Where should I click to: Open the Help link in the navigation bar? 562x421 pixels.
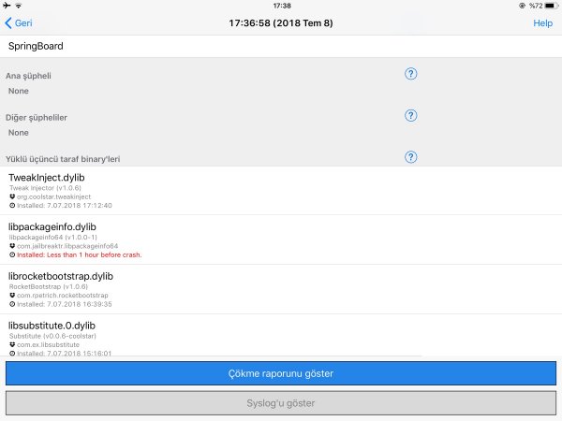tap(542, 23)
